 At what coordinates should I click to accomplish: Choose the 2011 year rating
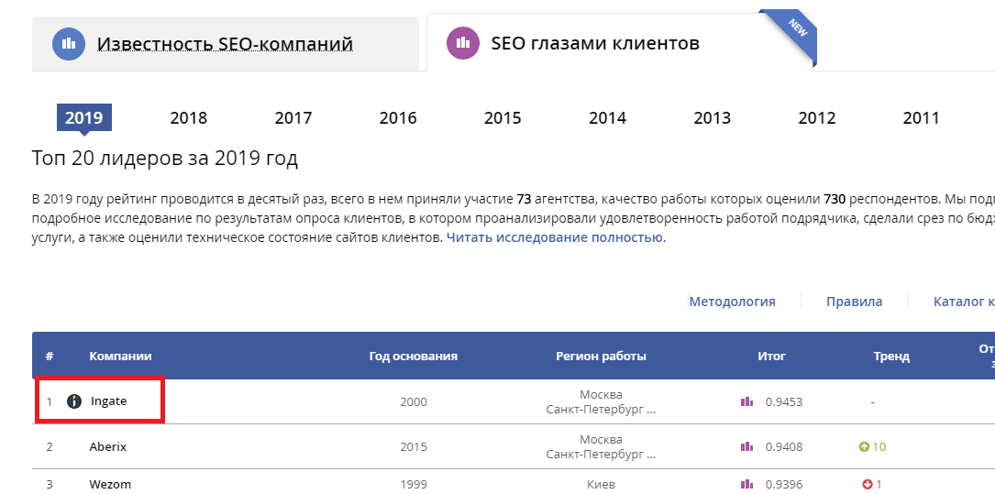click(921, 117)
